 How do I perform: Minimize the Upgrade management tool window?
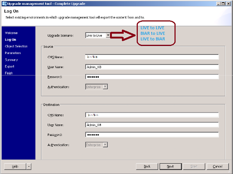[x=215, y=3]
